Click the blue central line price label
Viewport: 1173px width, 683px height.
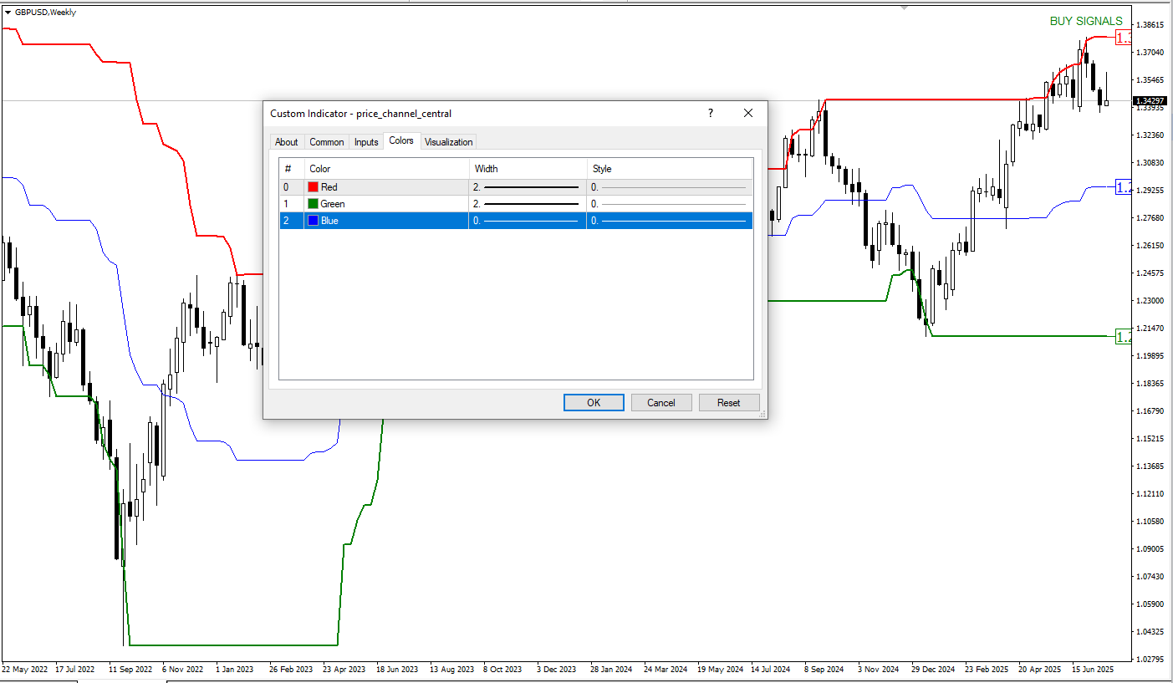coord(1124,188)
